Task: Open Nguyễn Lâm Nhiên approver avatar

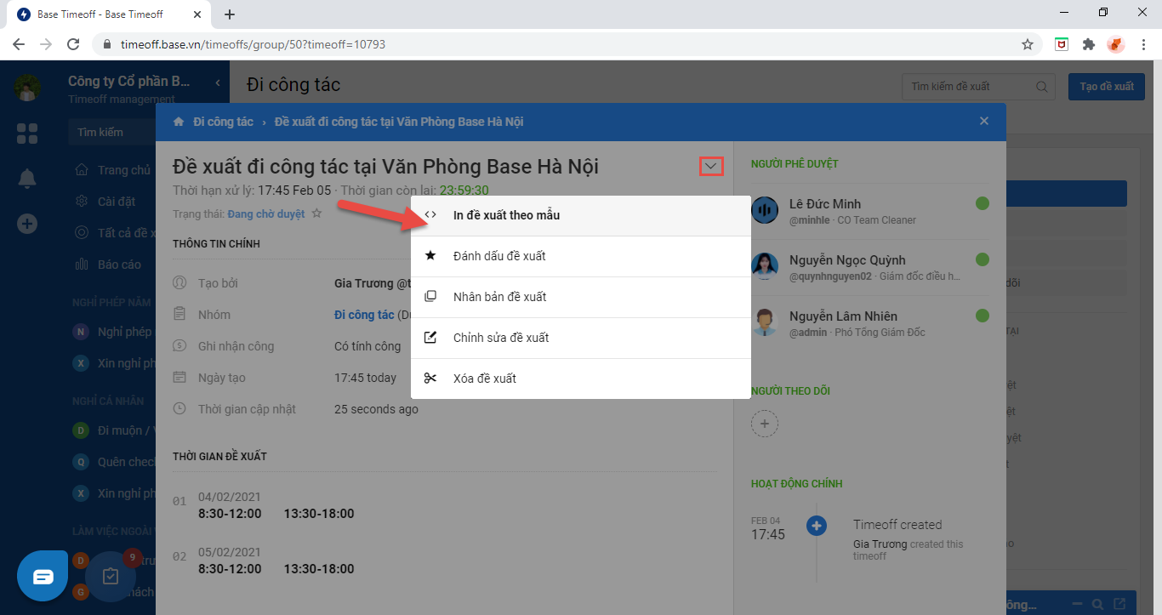Action: (765, 322)
